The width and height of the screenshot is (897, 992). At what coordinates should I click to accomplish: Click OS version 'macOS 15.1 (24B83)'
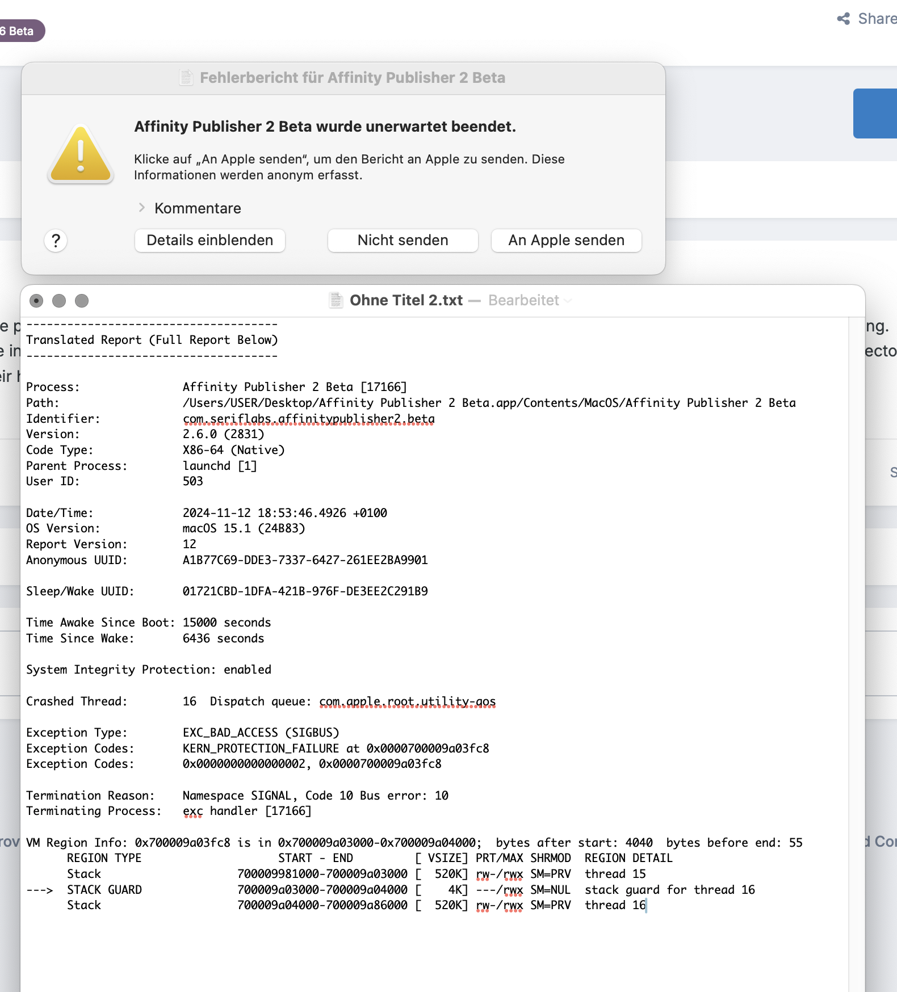coord(244,528)
